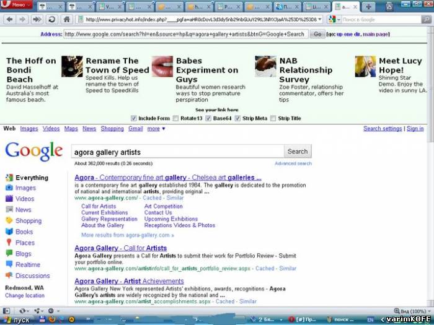
Task: Switch to the tab labeled 'h...'
Action: coord(199,7)
